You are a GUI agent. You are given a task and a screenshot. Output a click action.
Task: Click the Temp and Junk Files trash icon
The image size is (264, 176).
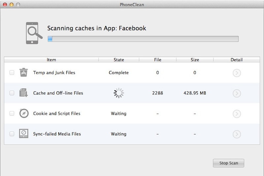(x=23, y=73)
